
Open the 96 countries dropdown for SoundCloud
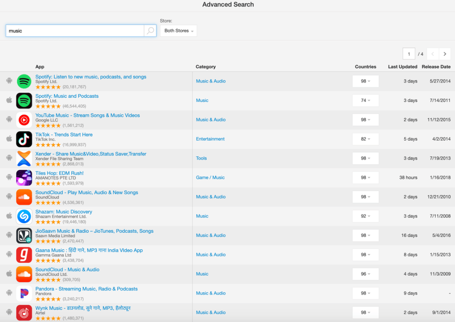tap(365, 274)
